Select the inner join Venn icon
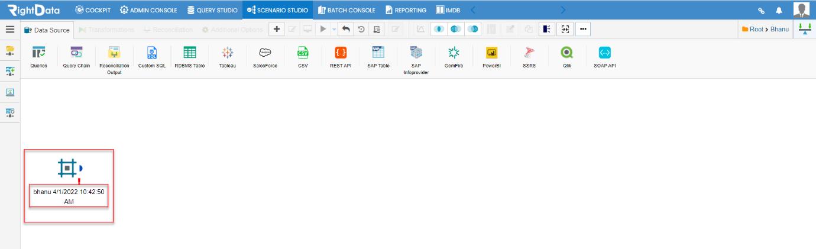Viewport: 816px width, 249px height. coord(439,30)
